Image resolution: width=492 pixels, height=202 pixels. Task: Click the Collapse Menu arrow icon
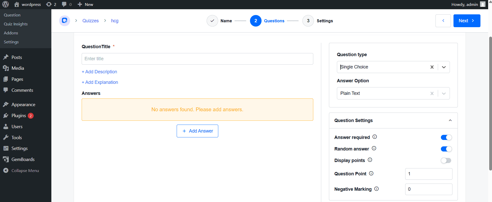click(6, 170)
